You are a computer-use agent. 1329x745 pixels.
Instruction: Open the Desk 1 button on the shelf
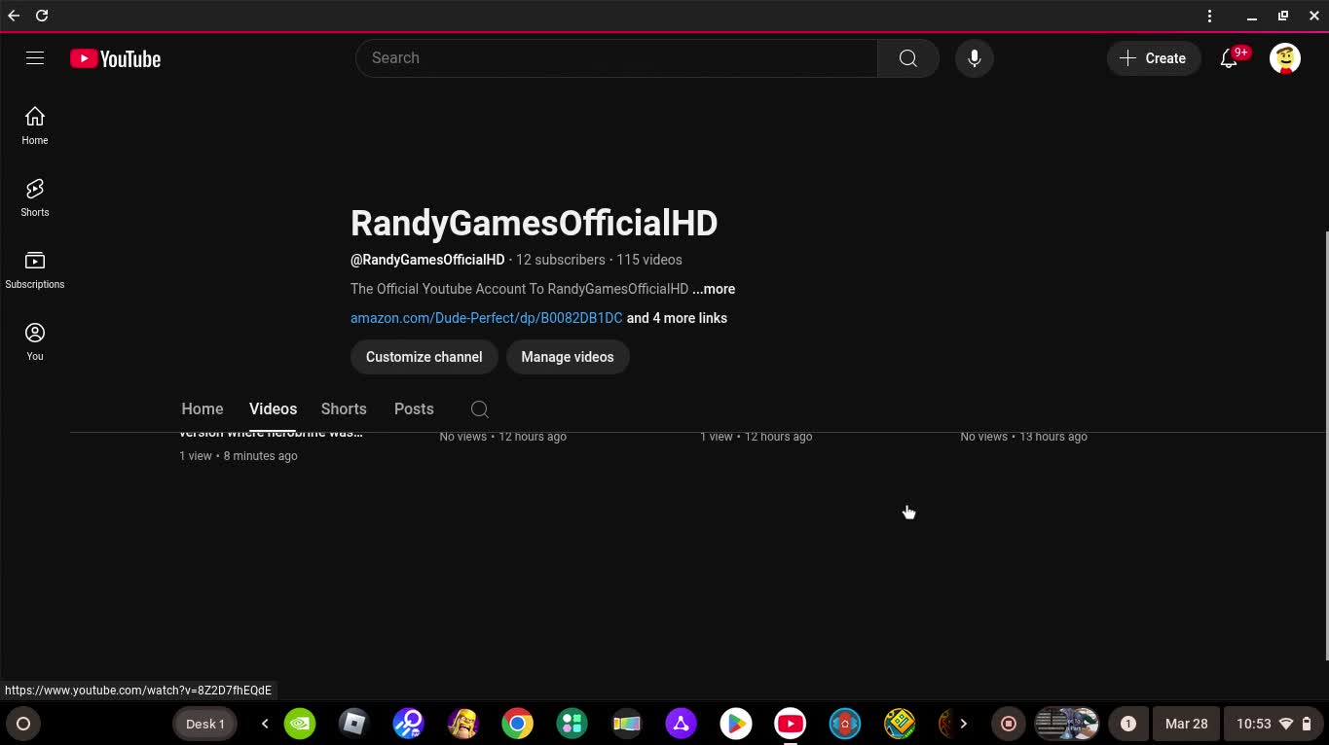tap(205, 724)
